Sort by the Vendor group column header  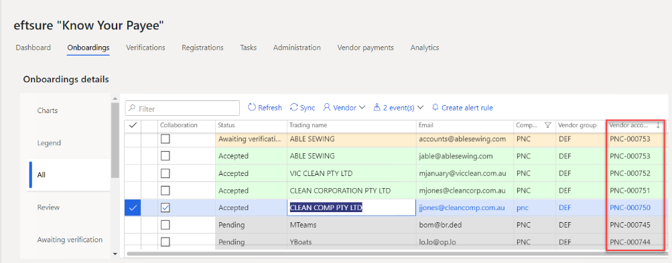tap(578, 125)
